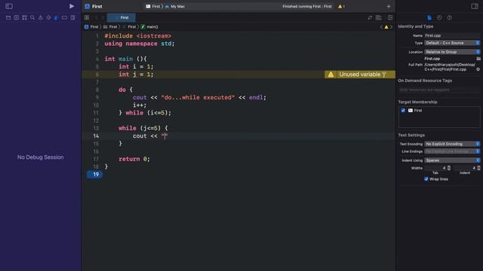Run the First project

pos(72,6)
